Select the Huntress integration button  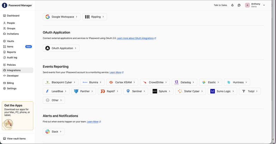237,82
